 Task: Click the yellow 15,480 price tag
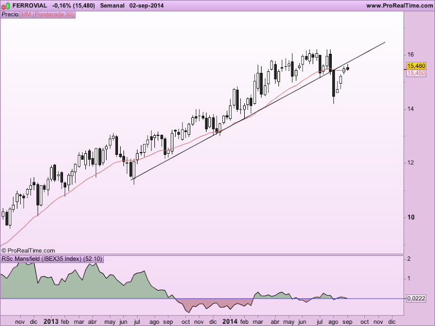(x=416, y=66)
